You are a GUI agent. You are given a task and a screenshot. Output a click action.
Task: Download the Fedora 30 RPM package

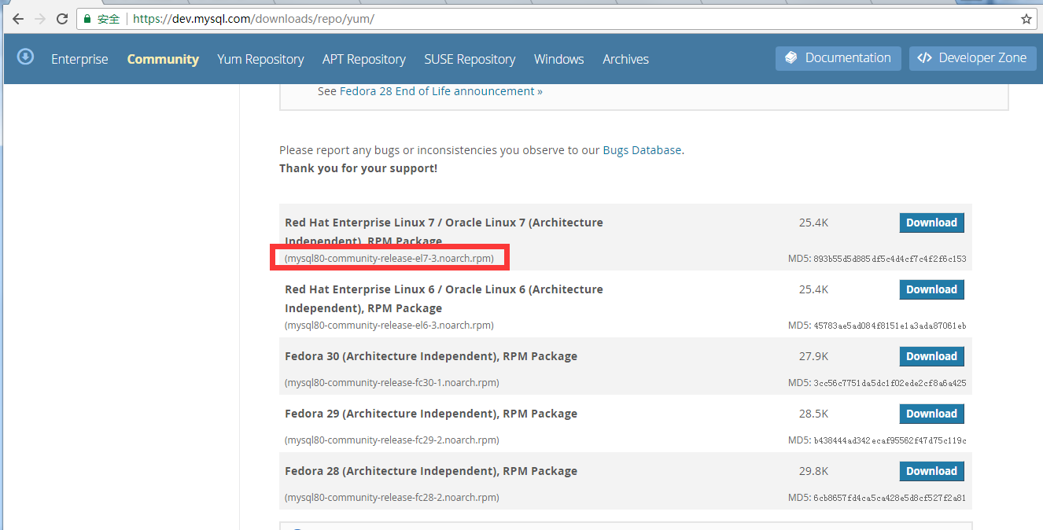(931, 356)
